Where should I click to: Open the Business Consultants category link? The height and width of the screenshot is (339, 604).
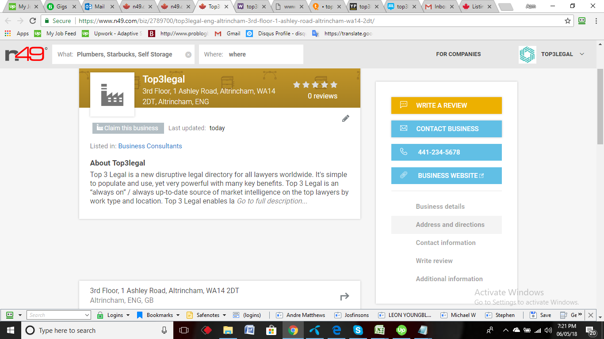150,146
